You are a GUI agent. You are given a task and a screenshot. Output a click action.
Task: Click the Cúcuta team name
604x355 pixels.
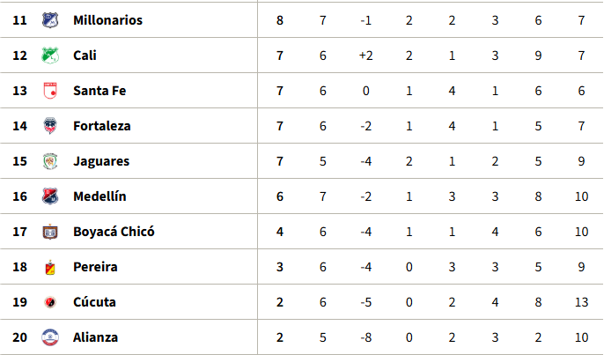[x=94, y=302]
